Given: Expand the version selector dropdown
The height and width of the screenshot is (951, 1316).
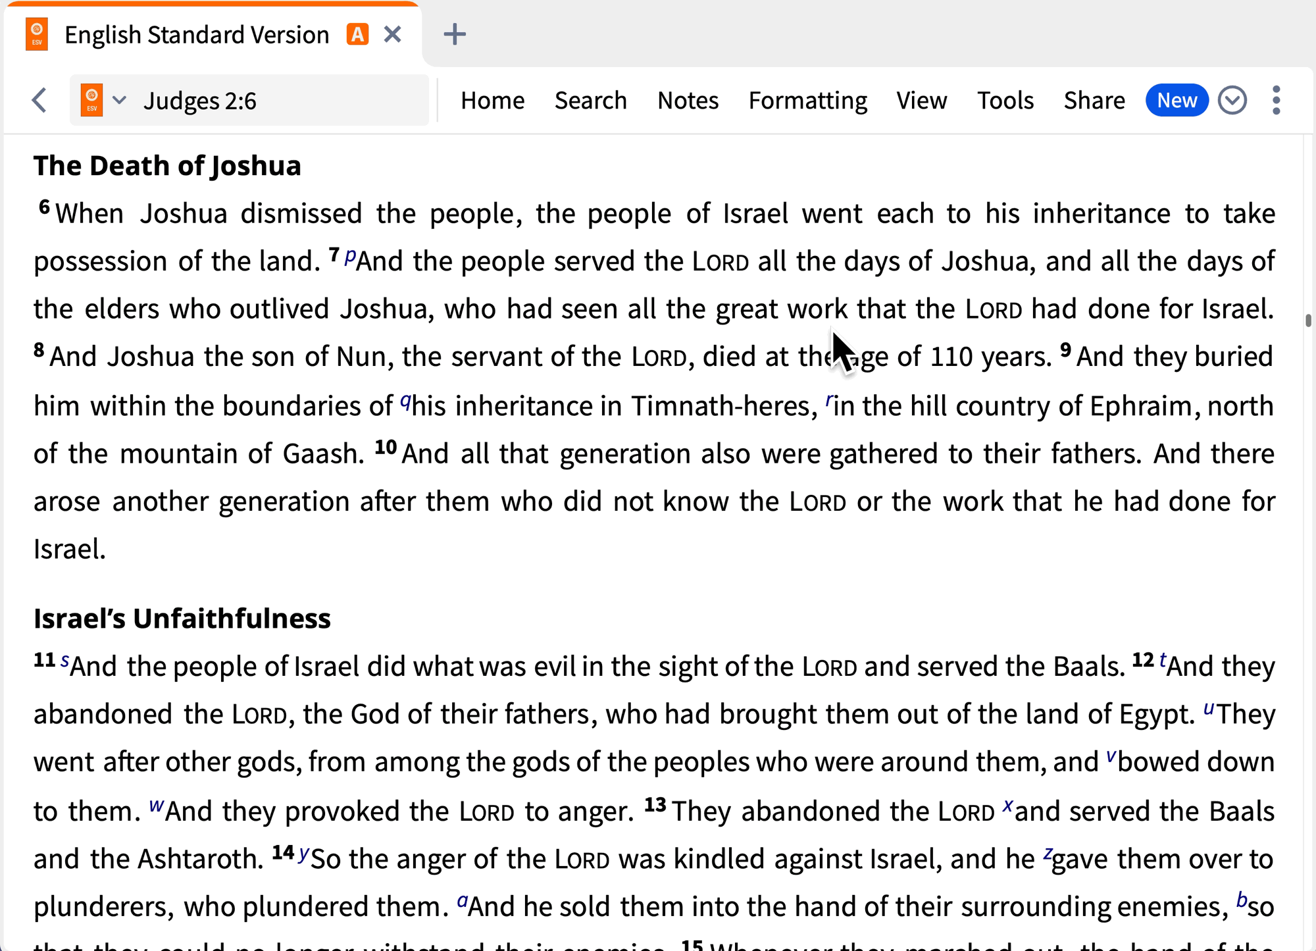Looking at the screenshot, I should (x=120, y=99).
